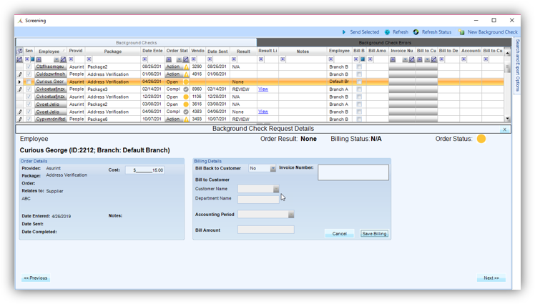Toggle Send column filter checkbox

(x=32, y=59)
